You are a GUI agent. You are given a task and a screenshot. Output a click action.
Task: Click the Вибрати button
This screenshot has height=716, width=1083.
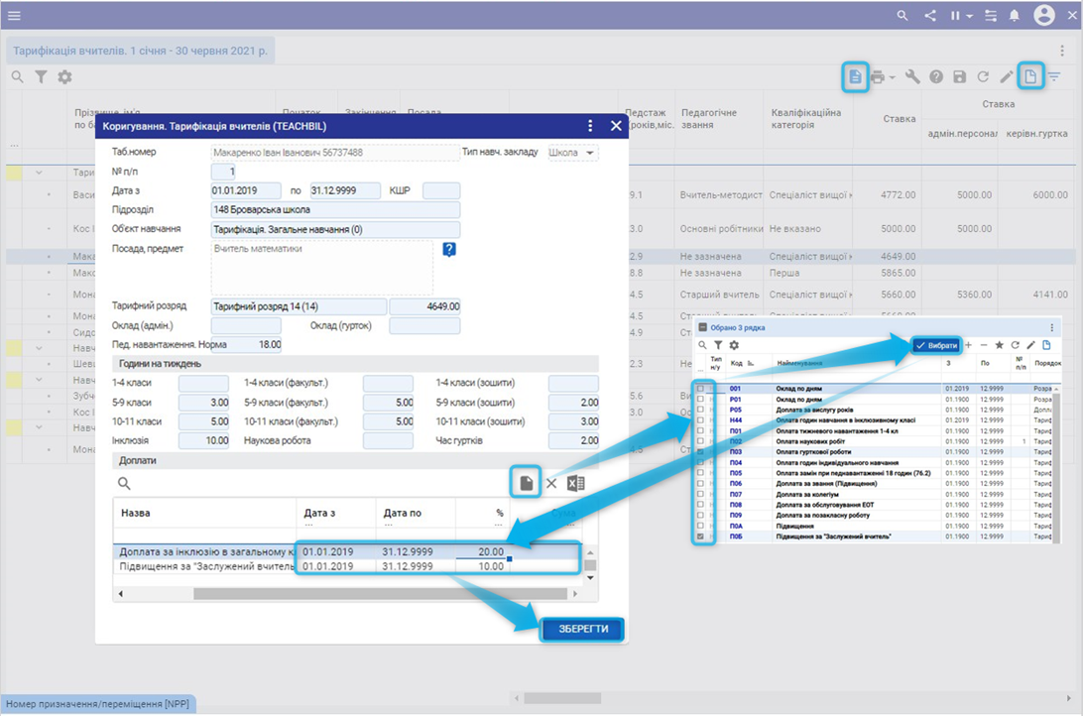(936, 345)
